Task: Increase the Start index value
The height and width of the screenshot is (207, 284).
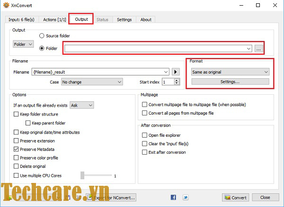Action: [177, 80]
